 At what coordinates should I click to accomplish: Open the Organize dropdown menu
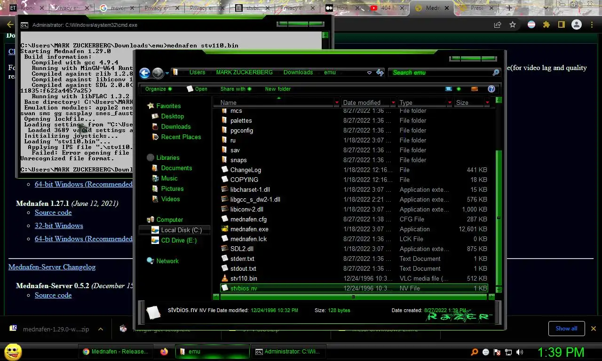coord(158,89)
